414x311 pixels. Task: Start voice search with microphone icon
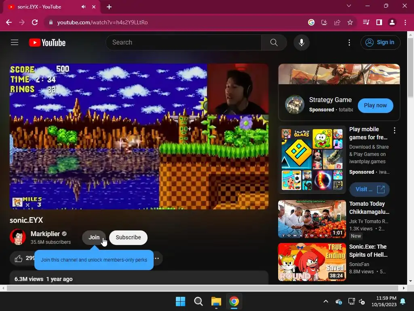point(301,42)
